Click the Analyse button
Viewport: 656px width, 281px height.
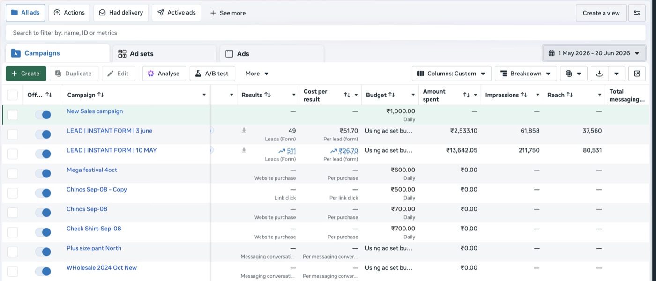point(164,74)
